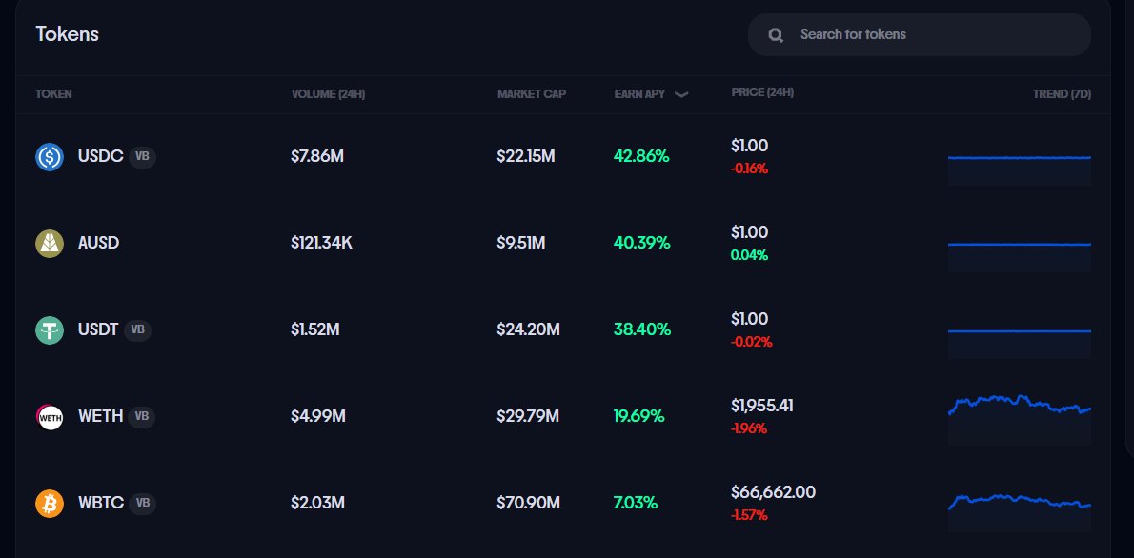Click the USDT Tether logo icon
Screen dimensions: 1134x558
tap(50, 330)
